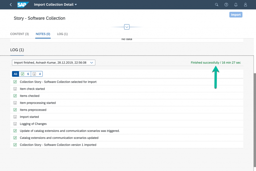Click success icon beside 'scenarios updated' entry
256x171 pixels.
point(15,138)
